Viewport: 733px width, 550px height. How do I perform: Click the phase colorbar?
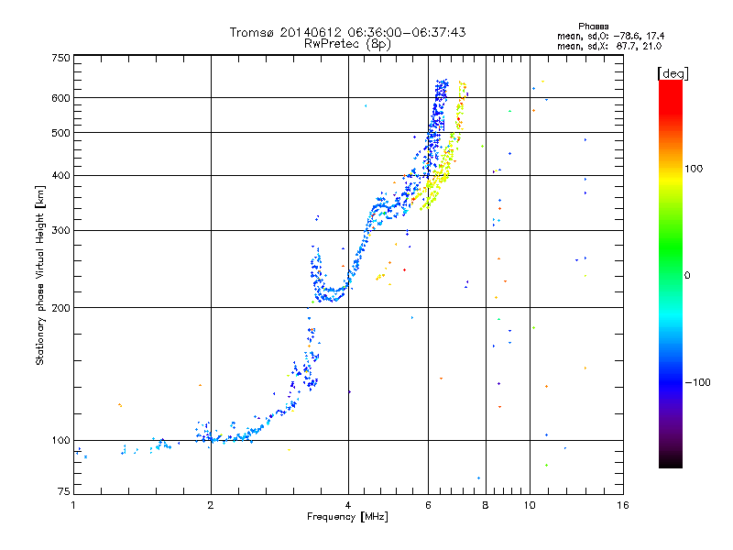coord(671,273)
